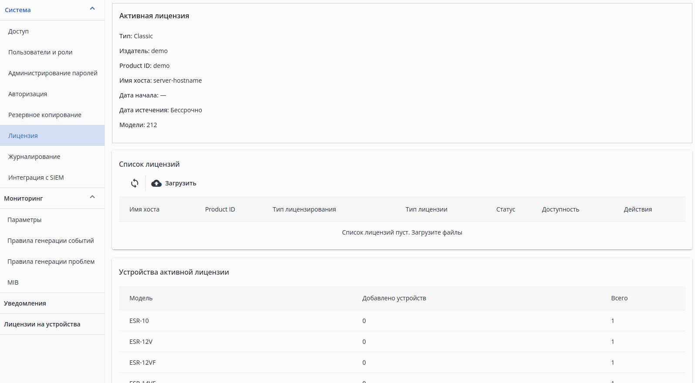695x383 pixels.
Task: Open Правила генерации проблем
Action: [51, 262]
